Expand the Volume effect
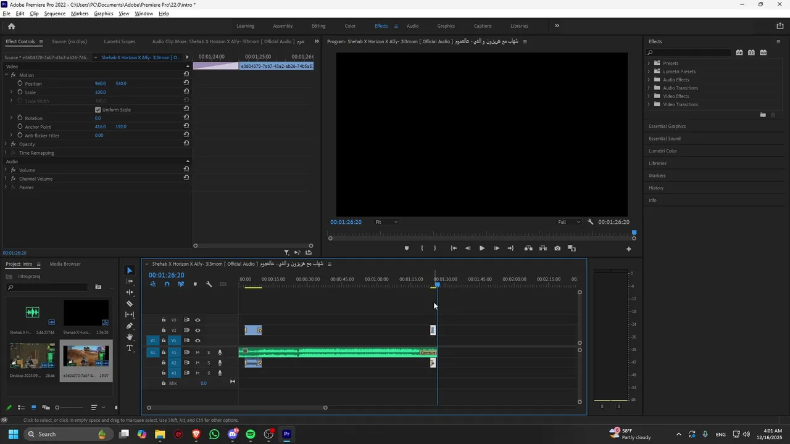The width and height of the screenshot is (790, 444). (6, 170)
